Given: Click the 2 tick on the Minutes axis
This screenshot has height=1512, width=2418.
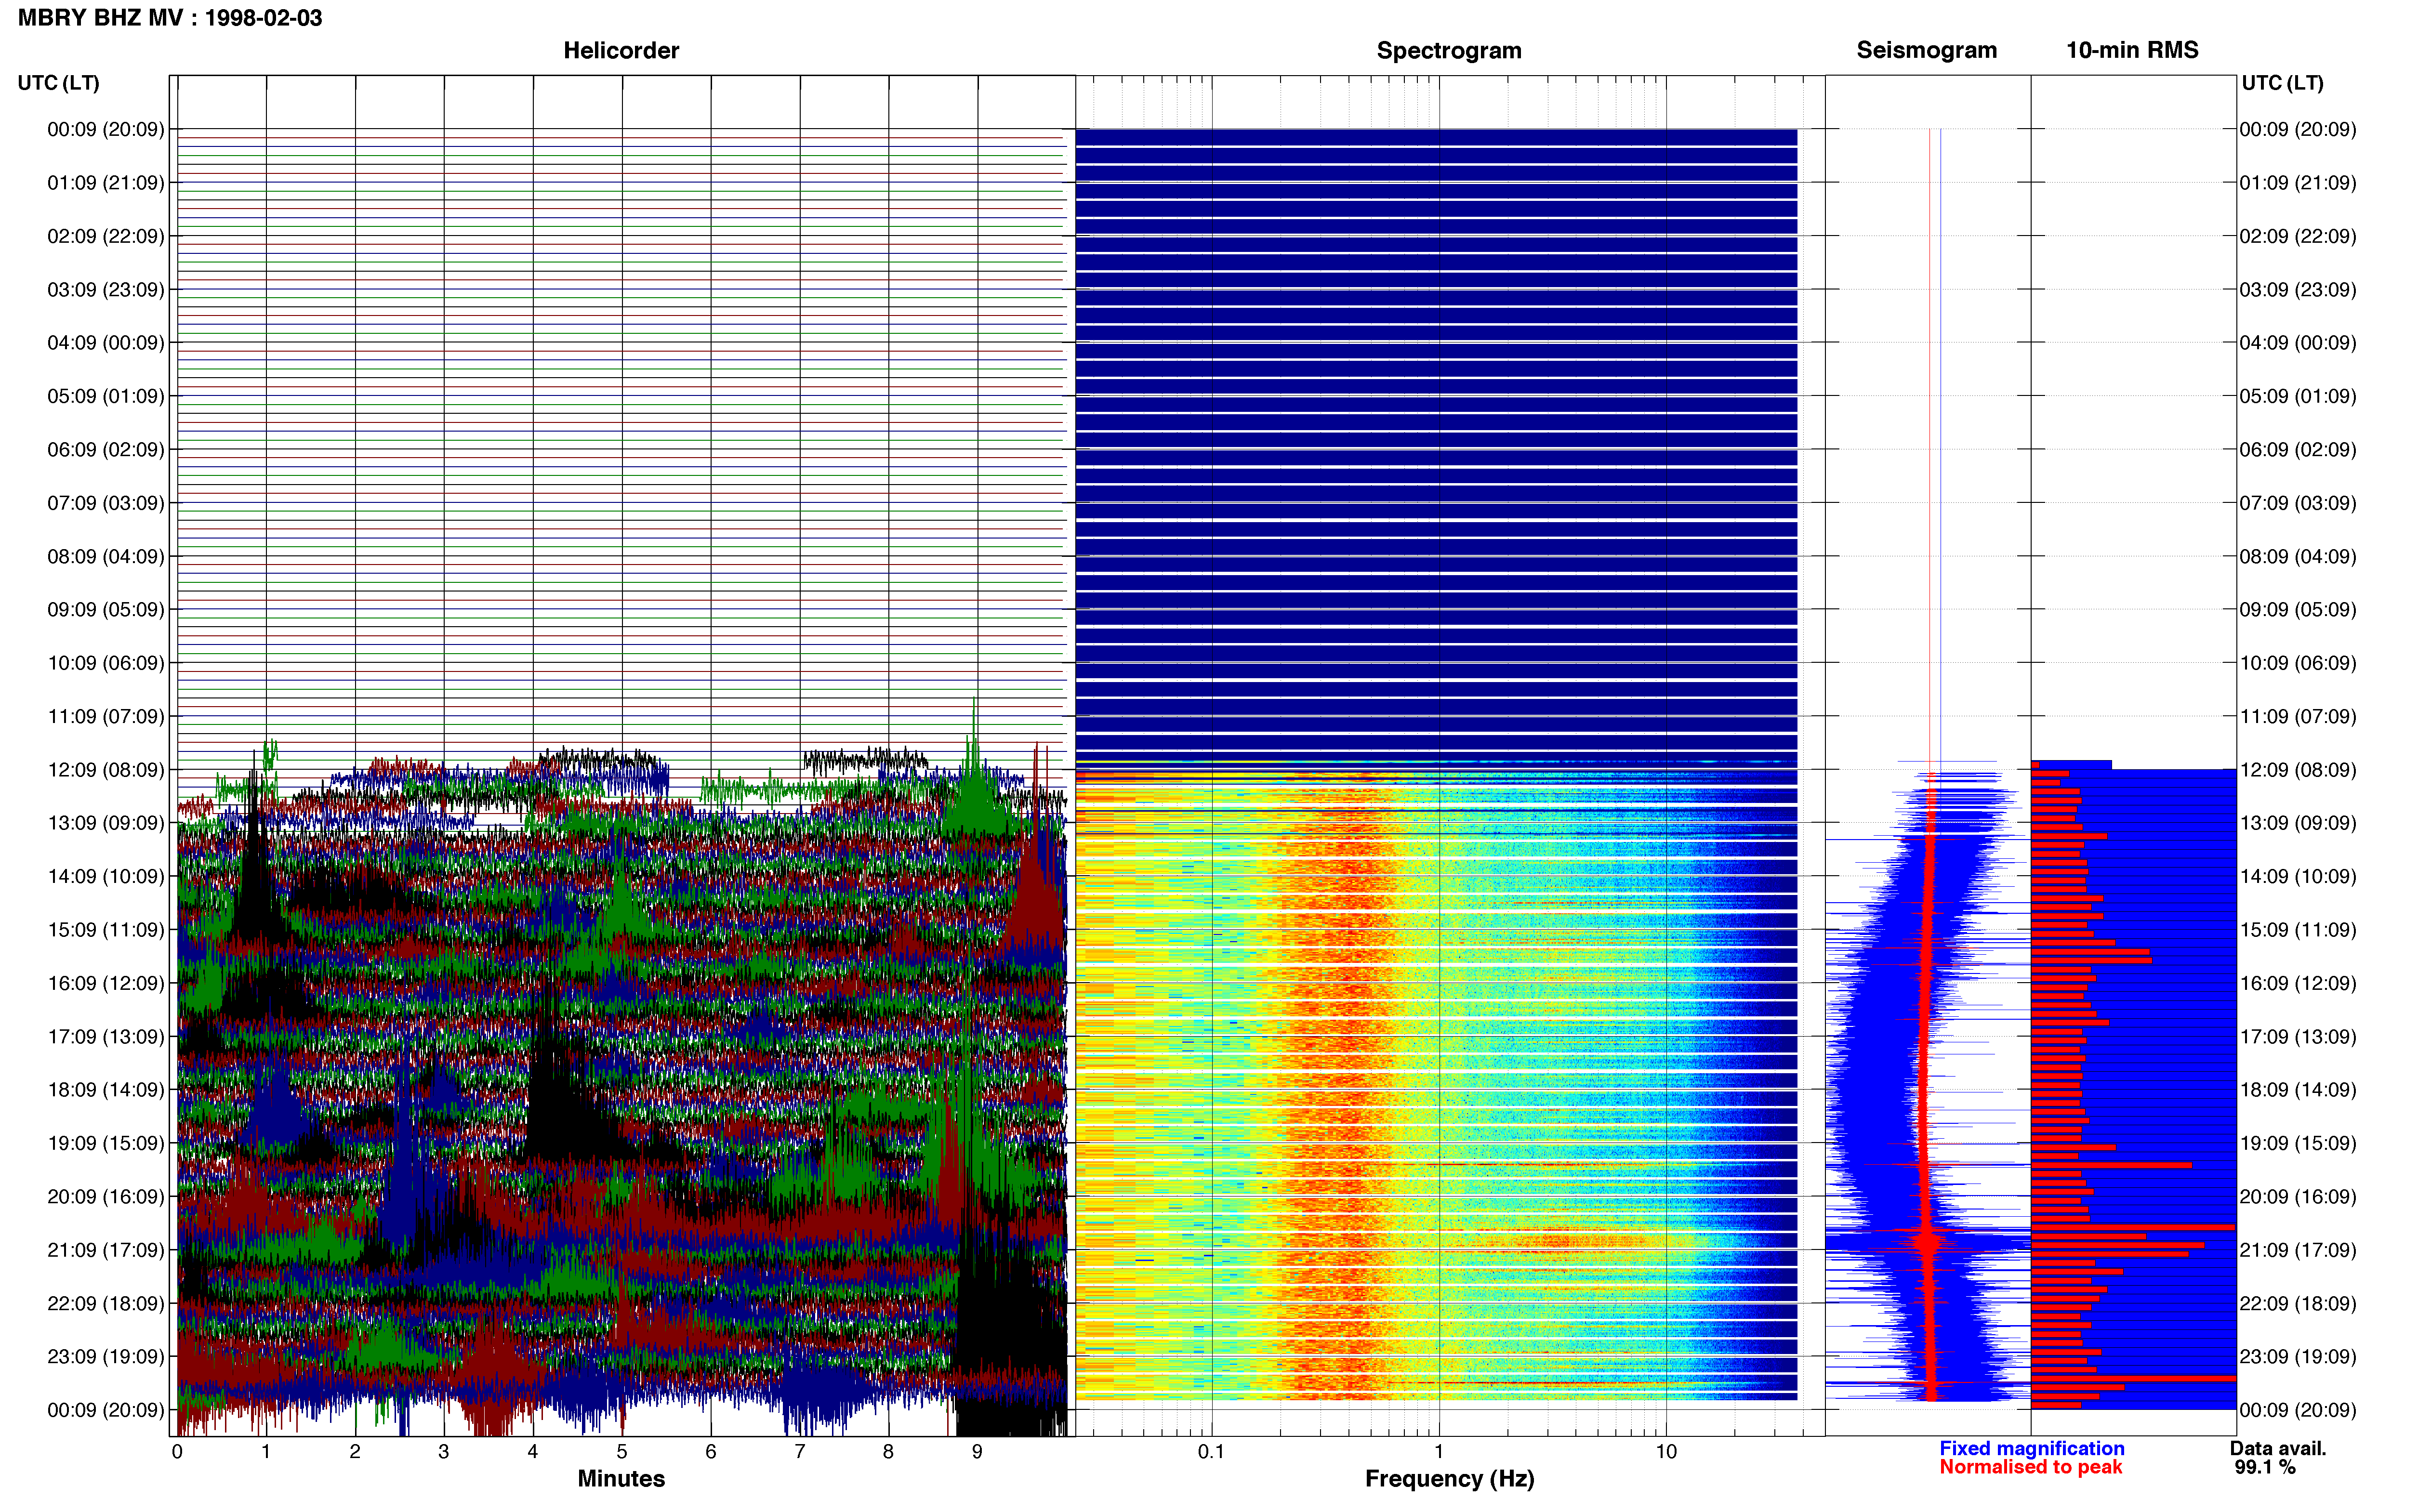Looking at the screenshot, I should click(x=355, y=1451).
